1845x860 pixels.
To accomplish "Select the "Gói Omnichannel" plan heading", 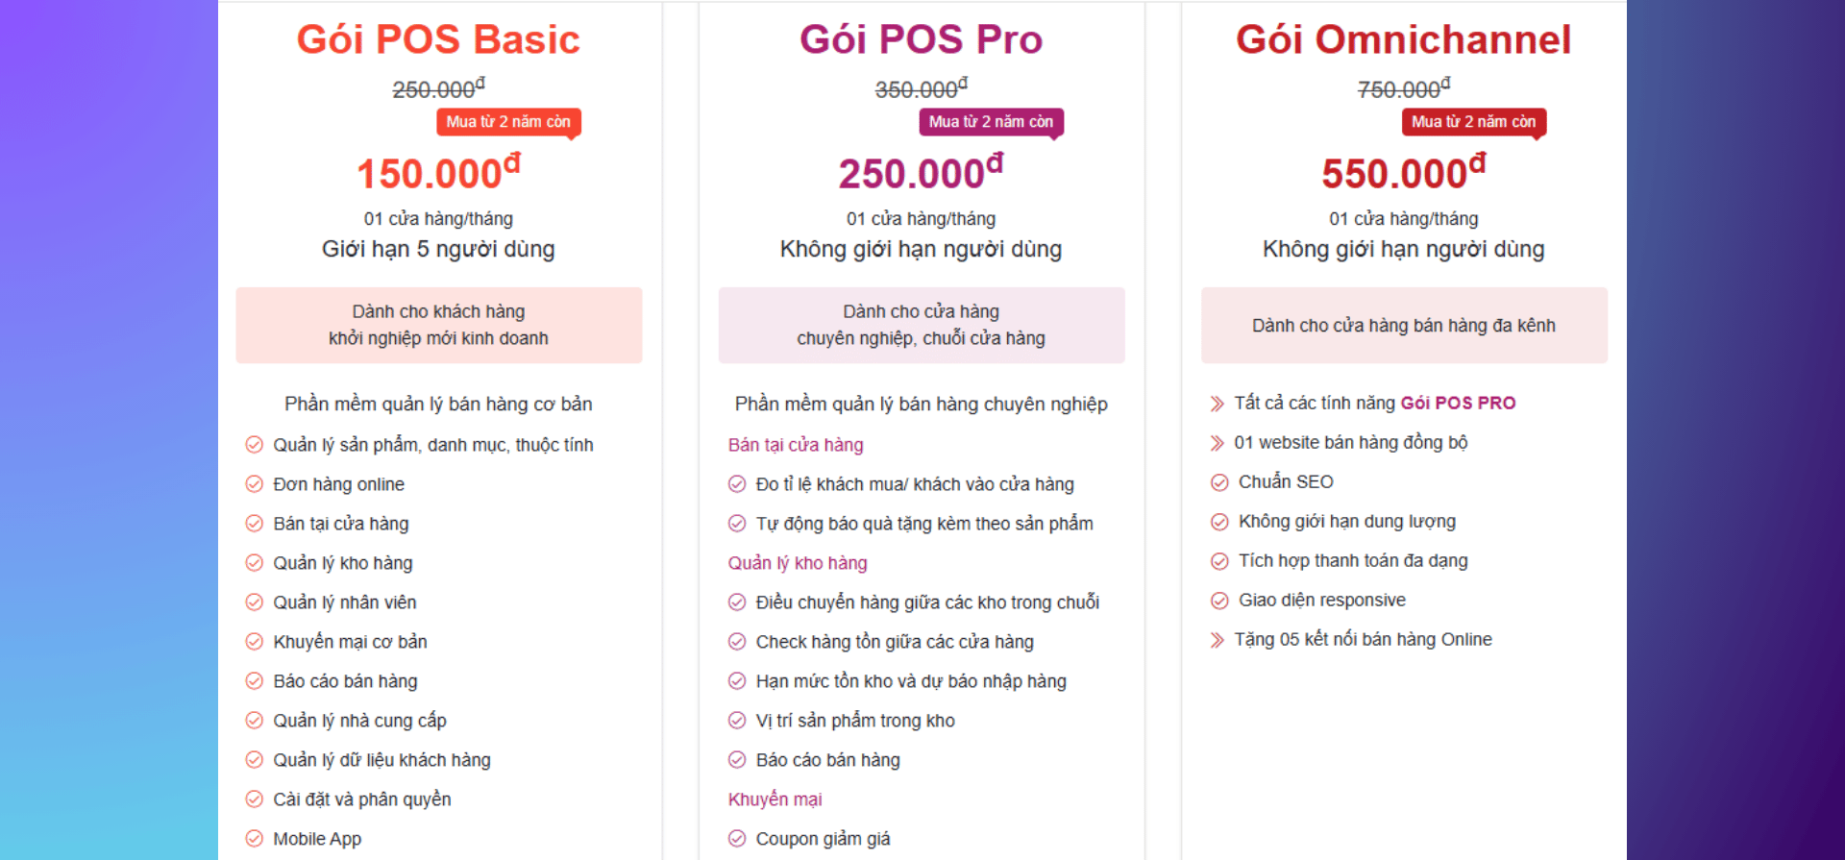I will click(x=1403, y=39).
